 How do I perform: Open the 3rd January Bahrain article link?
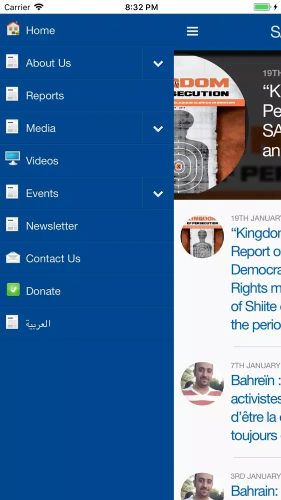[256, 491]
